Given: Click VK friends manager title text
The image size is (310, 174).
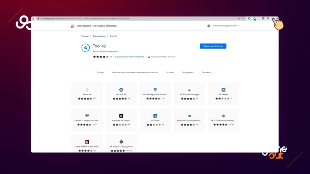Looking at the screenshot, I should [190, 95].
